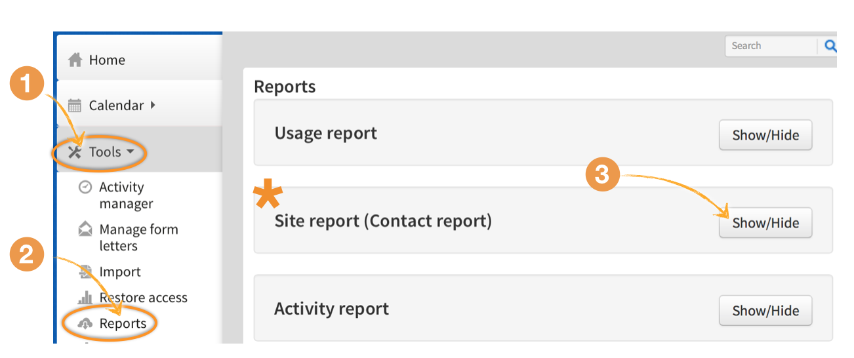854x358 pixels.
Task: Toggle Site report (Contact report) Show/Hide
Action: (765, 223)
